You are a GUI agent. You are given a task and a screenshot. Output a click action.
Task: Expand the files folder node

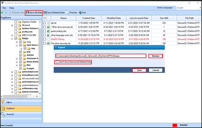tap(17, 65)
